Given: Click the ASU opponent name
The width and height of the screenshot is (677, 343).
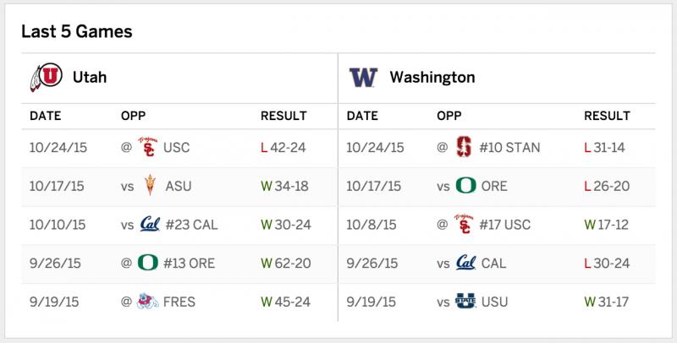Looking at the screenshot, I should (x=179, y=186).
